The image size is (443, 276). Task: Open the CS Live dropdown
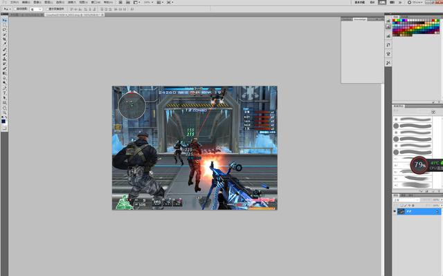coord(415,2)
